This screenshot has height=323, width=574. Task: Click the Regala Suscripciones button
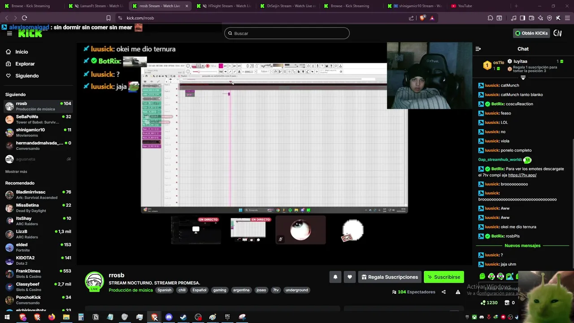(x=389, y=277)
